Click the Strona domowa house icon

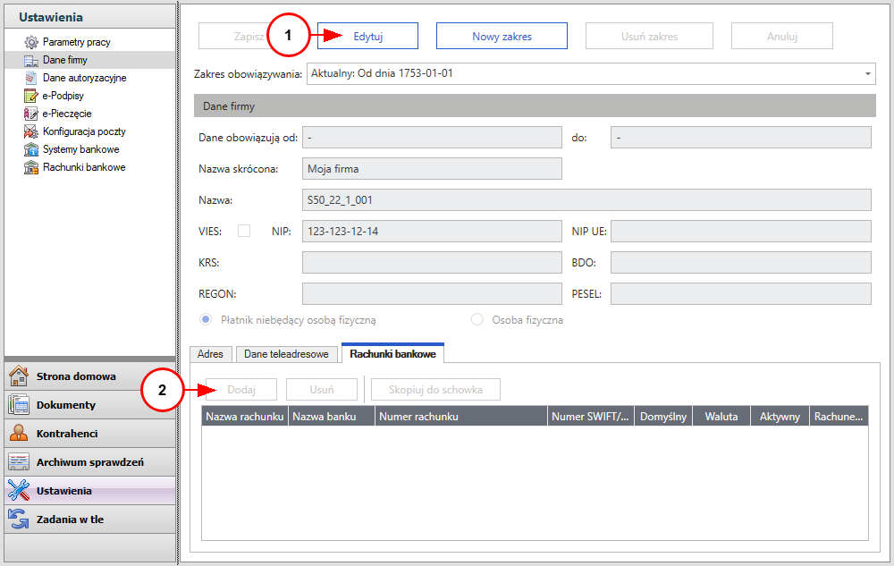(19, 376)
